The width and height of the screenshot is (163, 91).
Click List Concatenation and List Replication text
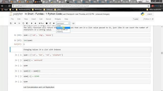pyautogui.click(x=39, y=87)
